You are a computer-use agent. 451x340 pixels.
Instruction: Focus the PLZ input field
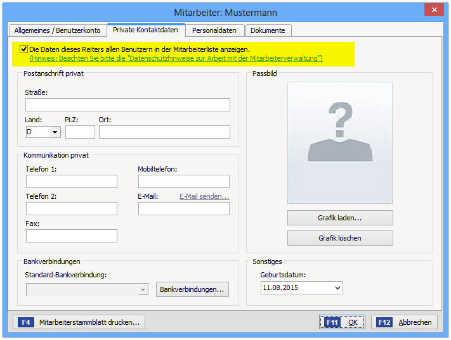point(80,132)
